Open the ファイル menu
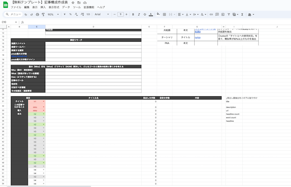Viewport: 291px width, 187px height. point(16,7)
